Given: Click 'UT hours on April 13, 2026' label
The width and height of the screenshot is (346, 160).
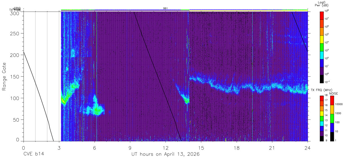Looking at the screenshot, I should [x=165, y=154].
